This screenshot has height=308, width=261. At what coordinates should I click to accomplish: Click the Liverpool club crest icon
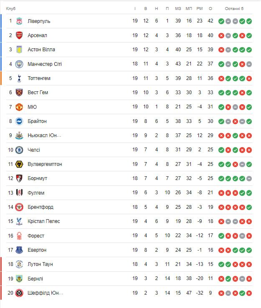[x=19, y=21]
